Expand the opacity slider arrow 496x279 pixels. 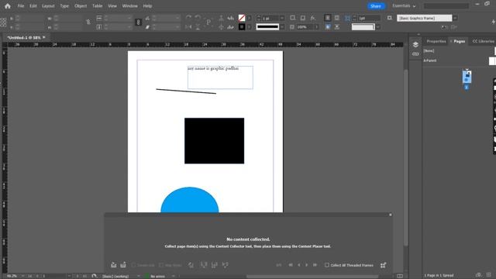[x=316, y=27]
